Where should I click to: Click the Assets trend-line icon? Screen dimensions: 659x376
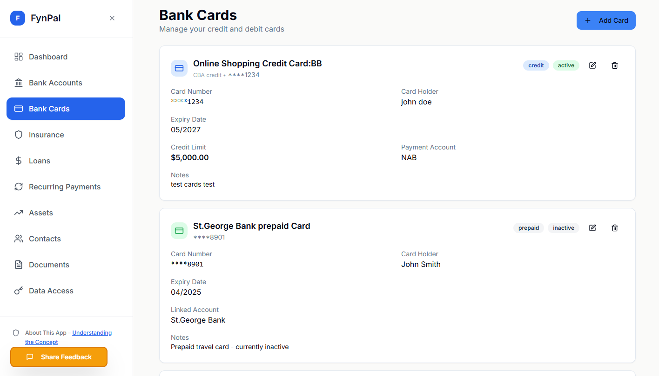click(x=19, y=213)
